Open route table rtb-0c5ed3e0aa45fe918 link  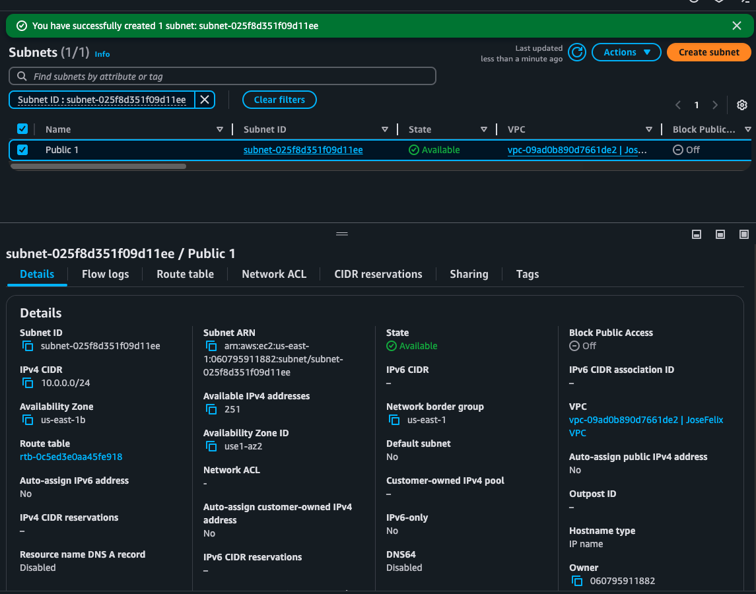tap(71, 457)
